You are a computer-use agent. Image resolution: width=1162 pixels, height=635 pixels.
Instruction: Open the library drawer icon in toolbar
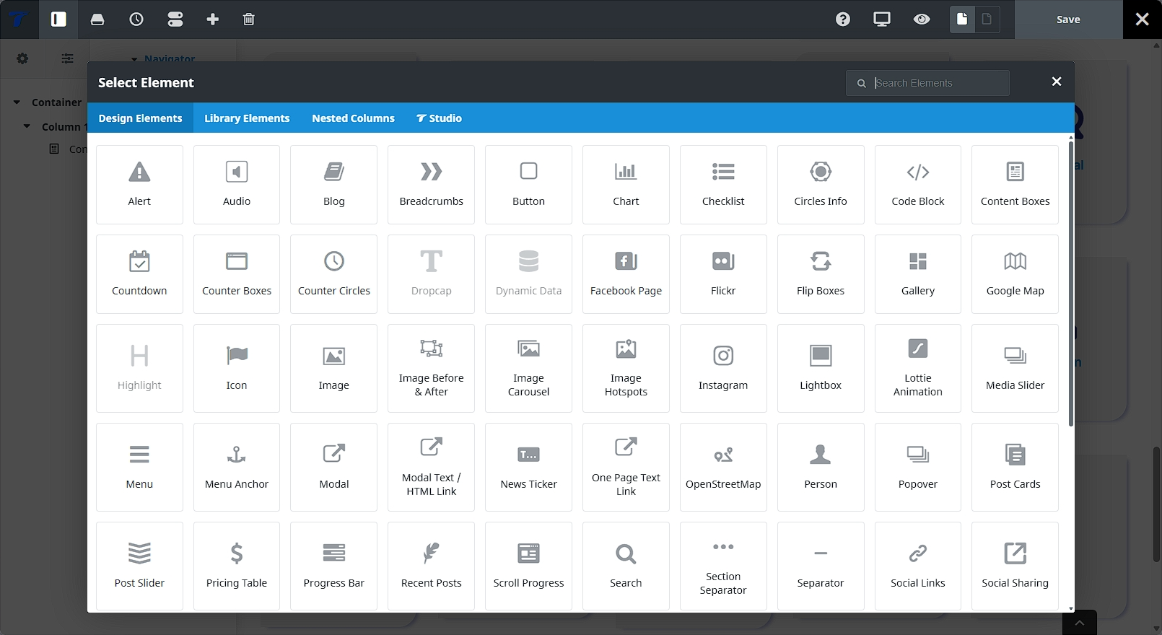pyautogui.click(x=97, y=19)
